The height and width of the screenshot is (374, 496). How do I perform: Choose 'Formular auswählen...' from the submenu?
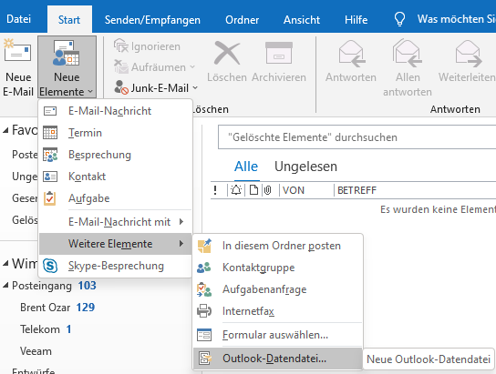click(x=278, y=335)
